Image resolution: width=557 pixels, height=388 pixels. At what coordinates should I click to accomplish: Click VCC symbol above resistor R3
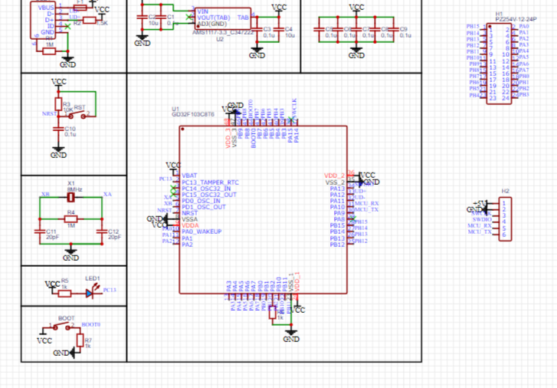coord(59,83)
